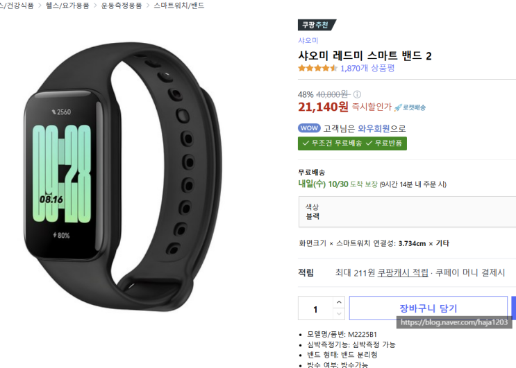Click the smart band product image
The height and width of the screenshot is (368, 516).
pyautogui.click(x=123, y=176)
